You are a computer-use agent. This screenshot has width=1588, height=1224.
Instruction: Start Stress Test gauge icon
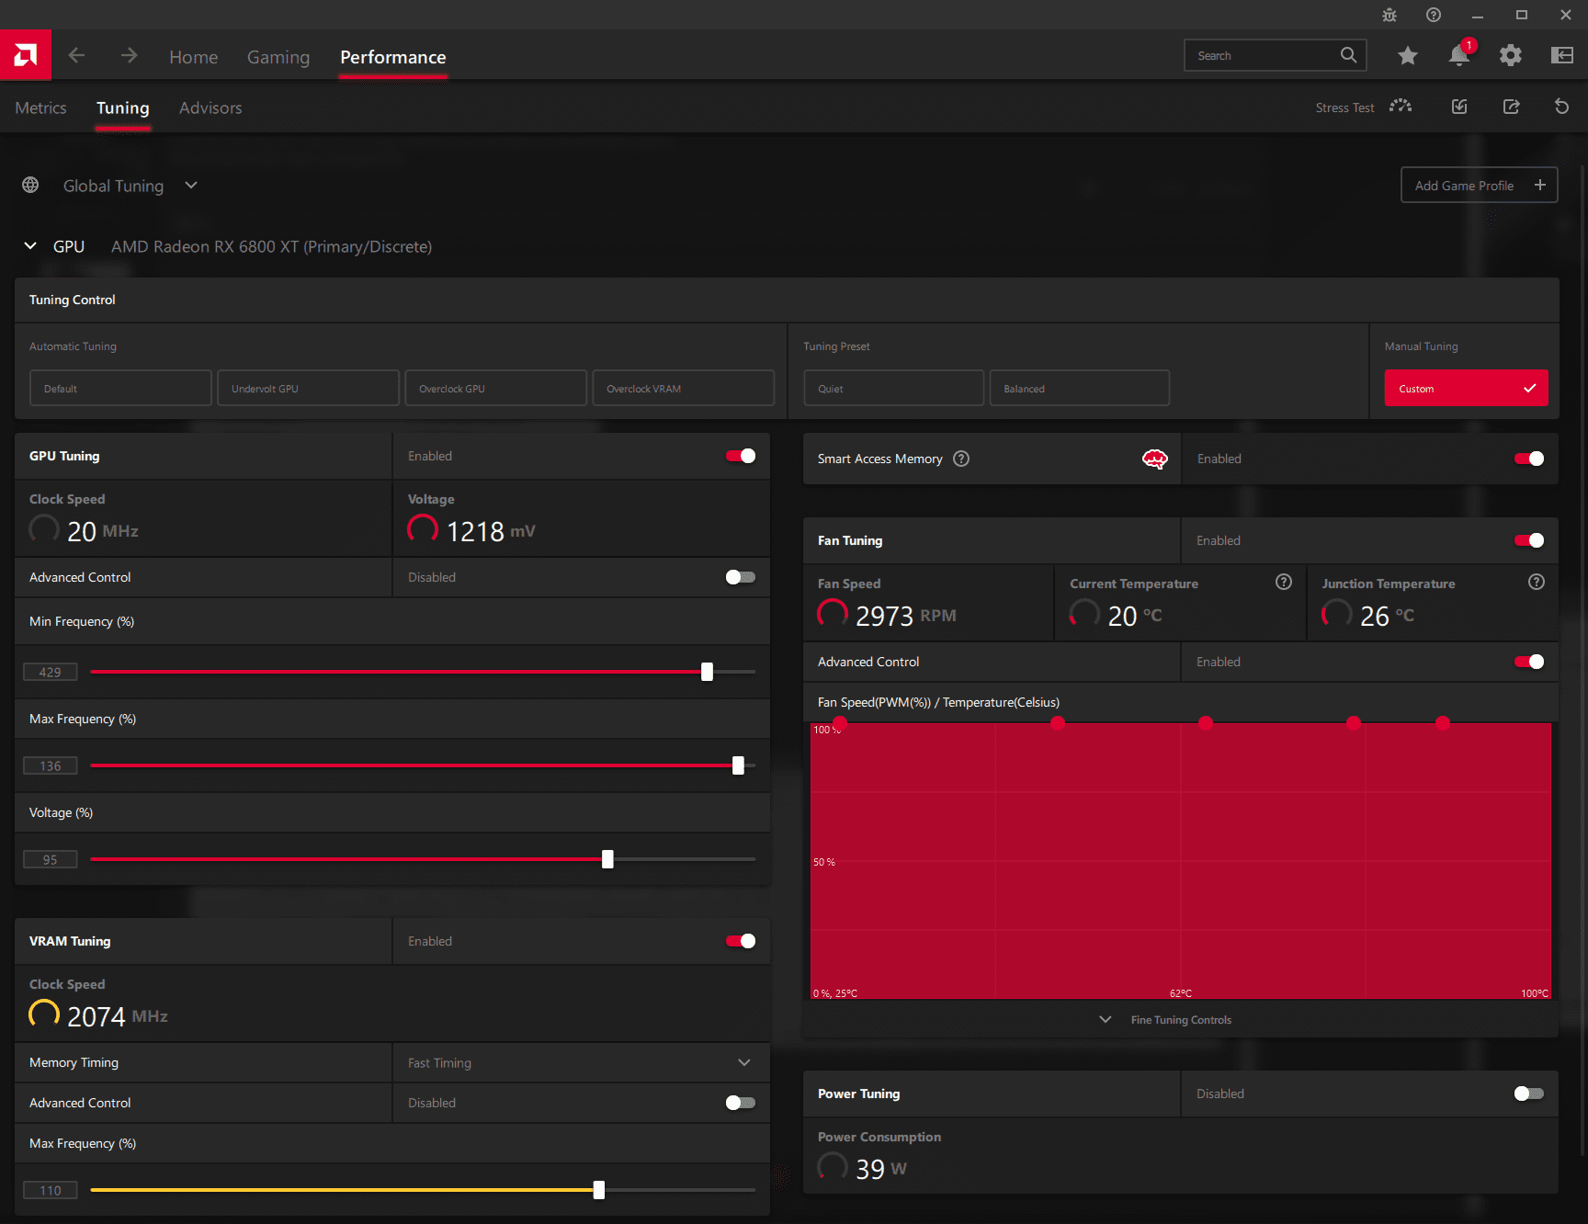coord(1401,107)
